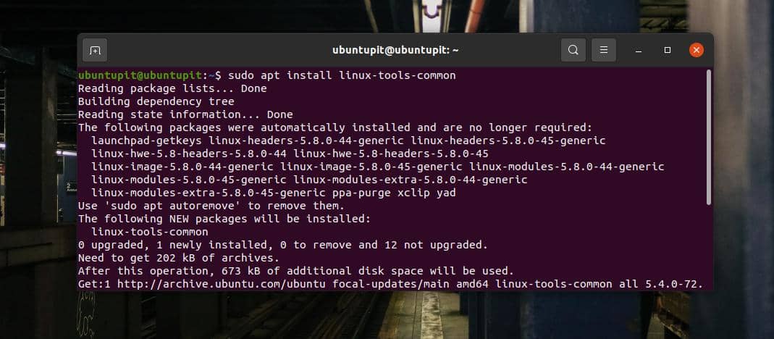
Task: Open the terminal hamburger menu
Action: tap(603, 50)
